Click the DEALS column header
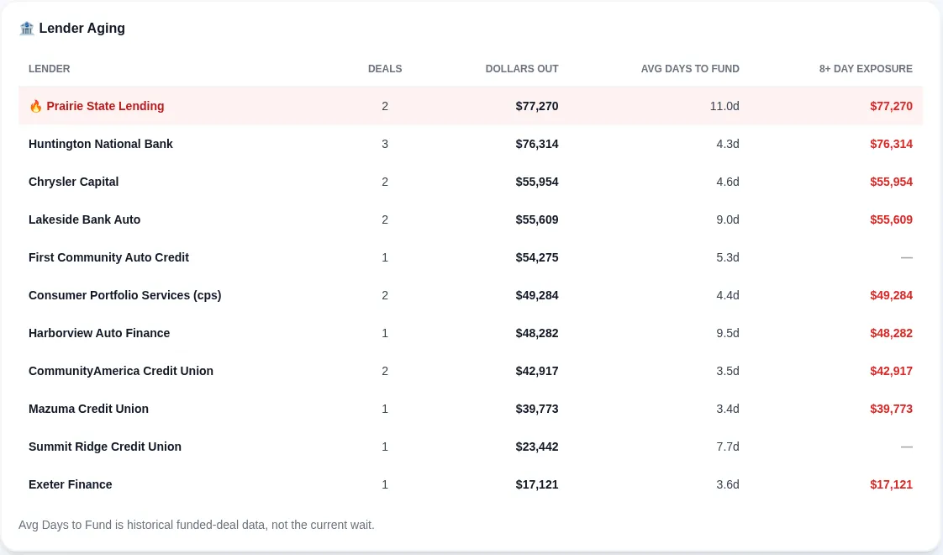The width and height of the screenshot is (943, 555). pyautogui.click(x=385, y=69)
